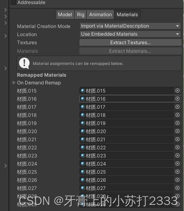
Task: Open object picker for 材质.019
Action: pos(178,123)
